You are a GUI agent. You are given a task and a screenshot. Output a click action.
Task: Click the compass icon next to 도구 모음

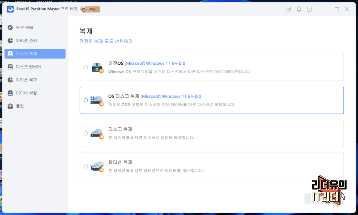(x=10, y=28)
